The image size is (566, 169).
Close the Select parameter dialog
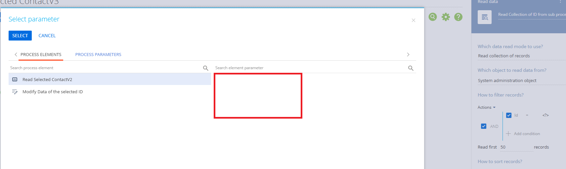click(413, 20)
